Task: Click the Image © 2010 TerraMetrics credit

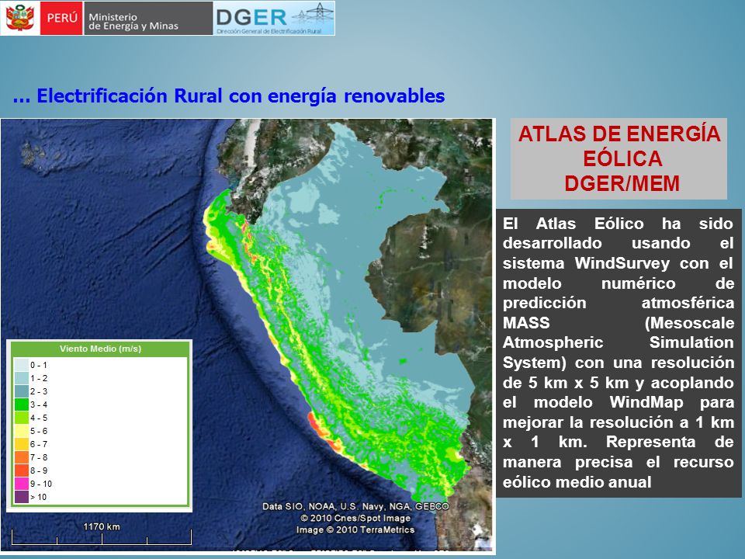Action: click(355, 529)
